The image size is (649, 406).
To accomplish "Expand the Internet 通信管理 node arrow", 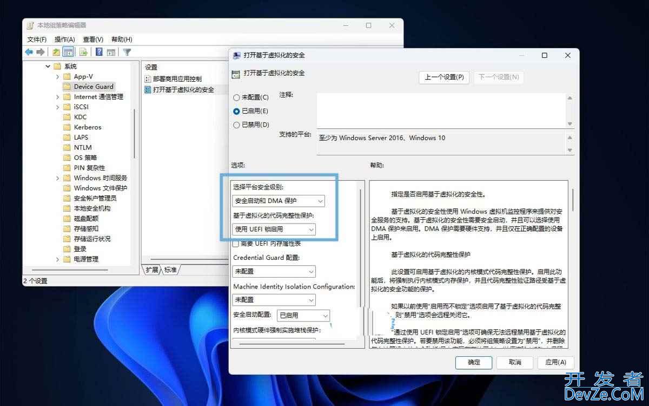I will [57, 97].
